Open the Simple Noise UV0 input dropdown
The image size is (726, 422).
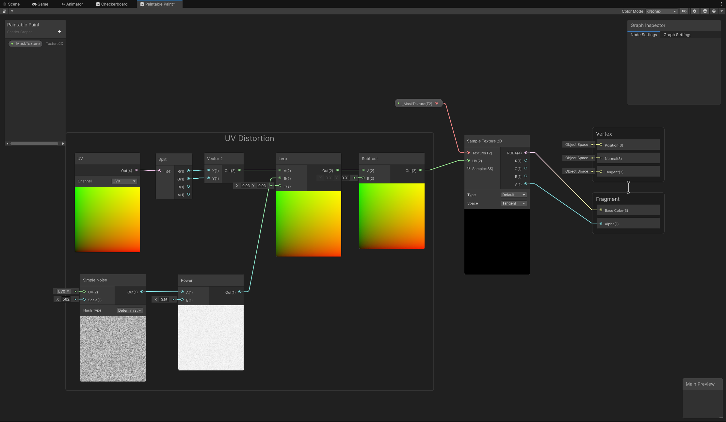(x=63, y=291)
